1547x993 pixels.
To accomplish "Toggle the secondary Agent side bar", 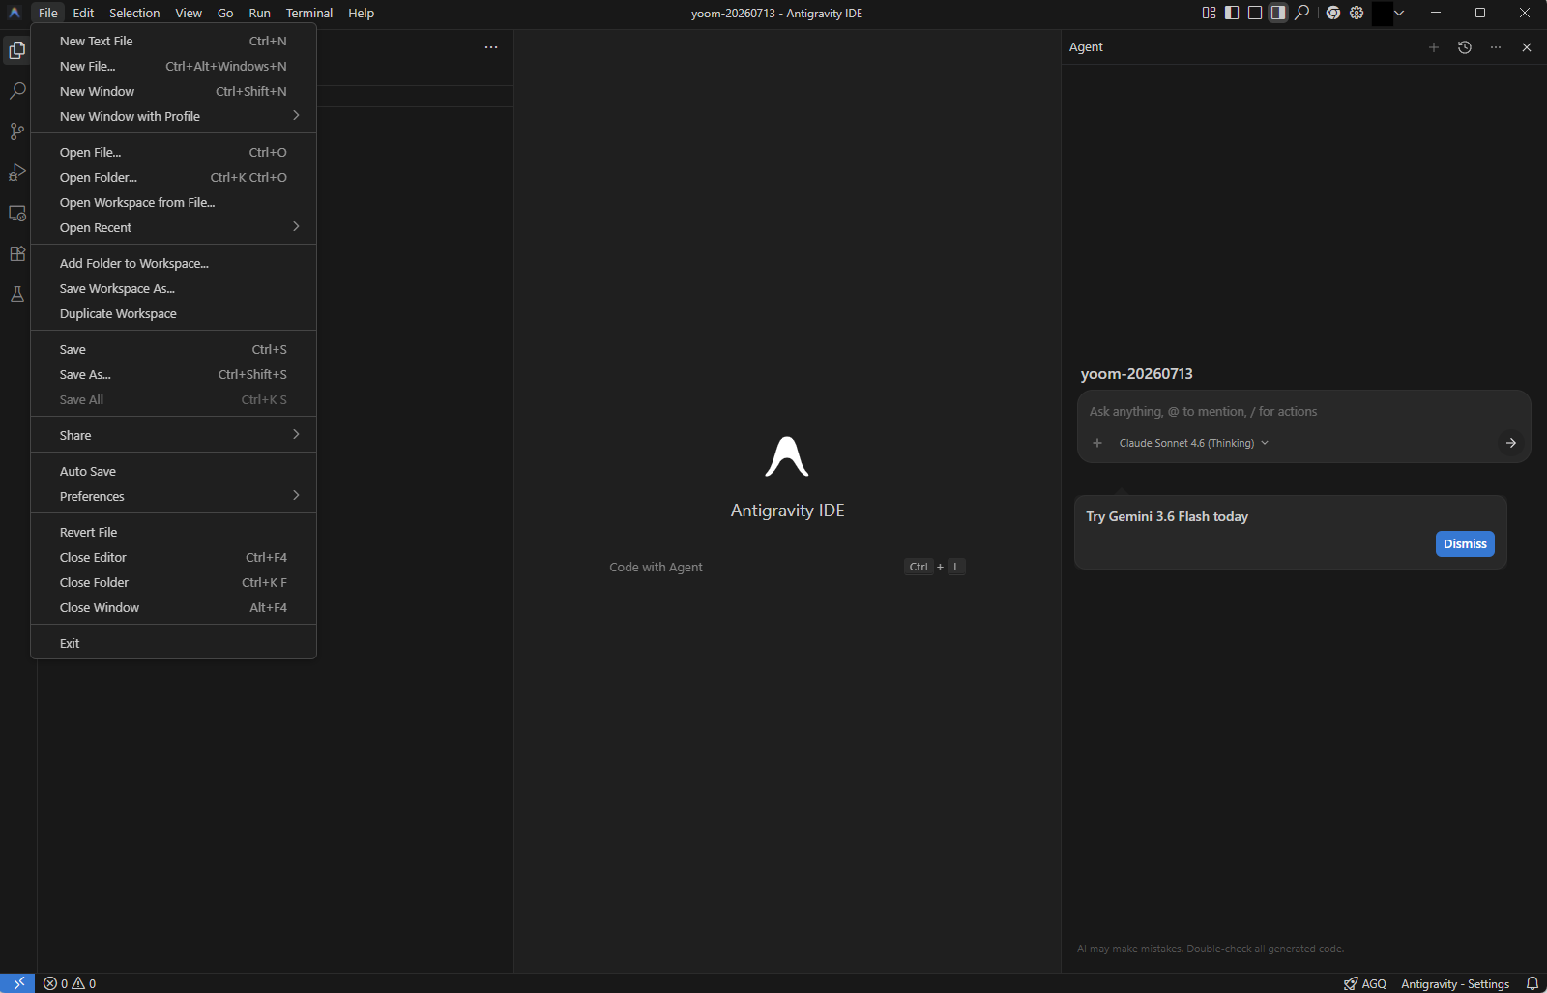I will point(1278,13).
